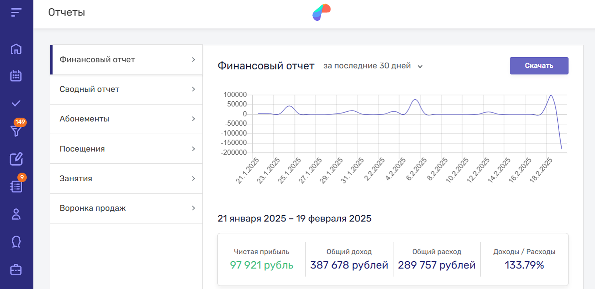Click the horseshoe icon in sidebar
The image size is (595, 289).
16,242
